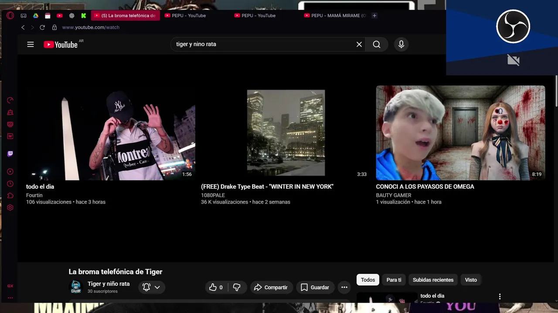
Task: Open more actions three-dot menu
Action: pyautogui.click(x=344, y=287)
